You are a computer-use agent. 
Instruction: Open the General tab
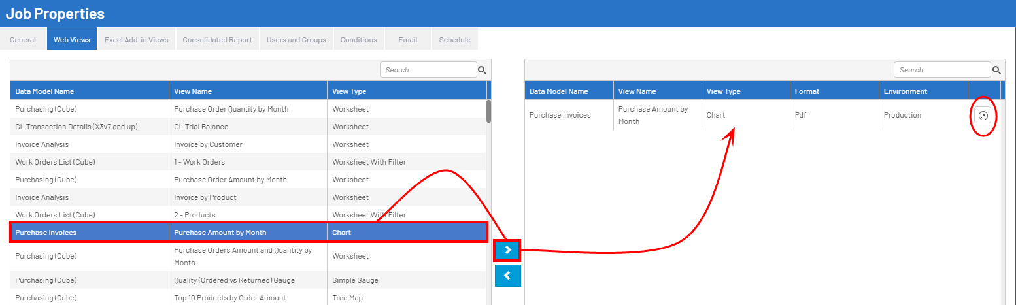tap(23, 40)
